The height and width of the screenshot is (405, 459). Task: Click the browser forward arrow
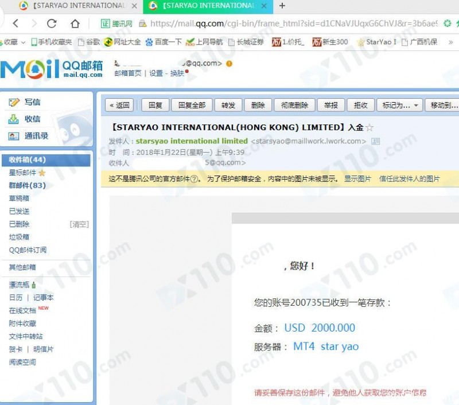click(34, 24)
